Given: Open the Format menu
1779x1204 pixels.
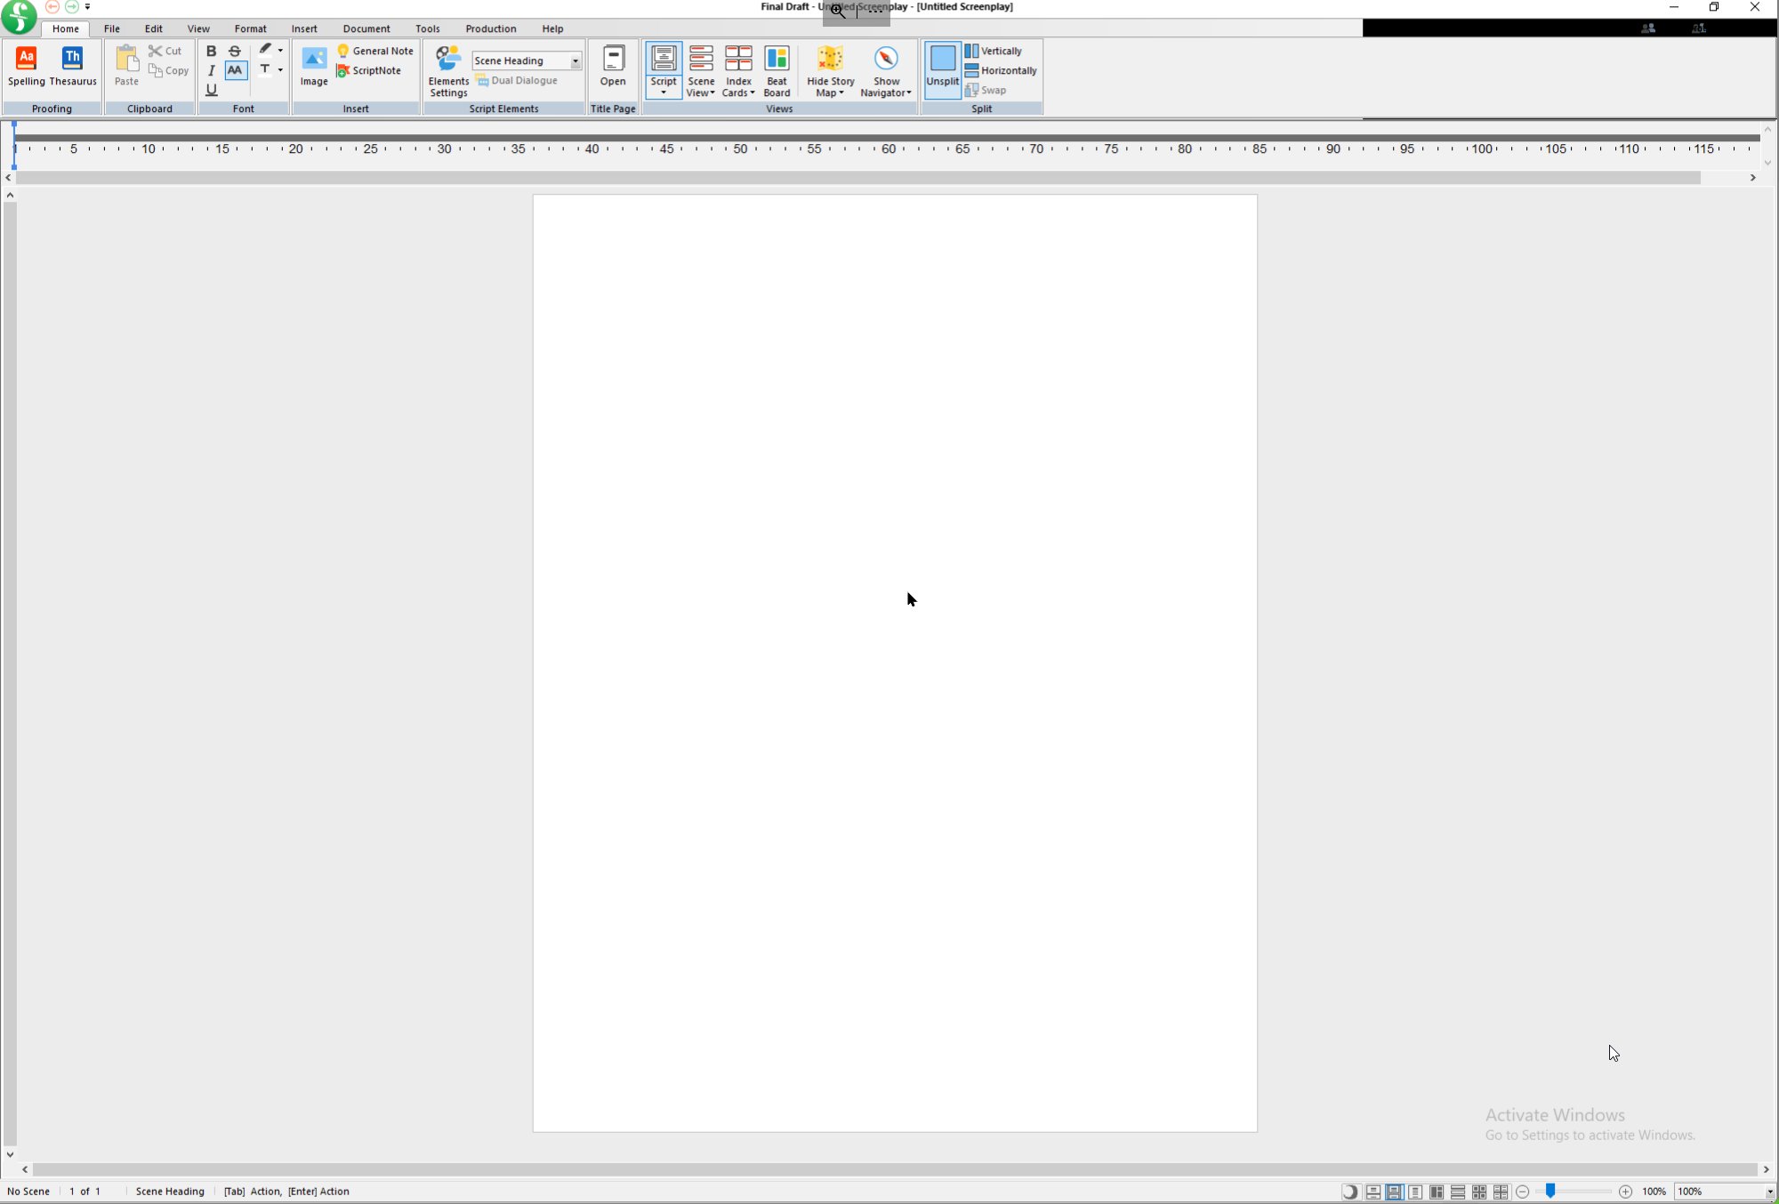Looking at the screenshot, I should (250, 27).
